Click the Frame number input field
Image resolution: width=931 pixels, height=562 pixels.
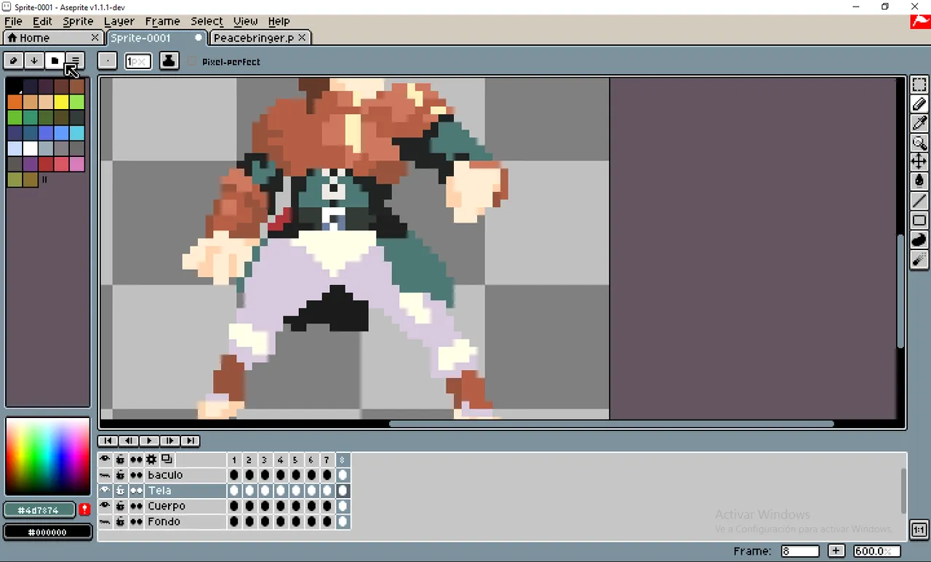[x=800, y=551]
